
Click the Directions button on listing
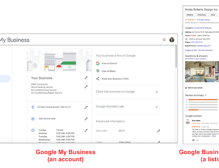(202, 15)
